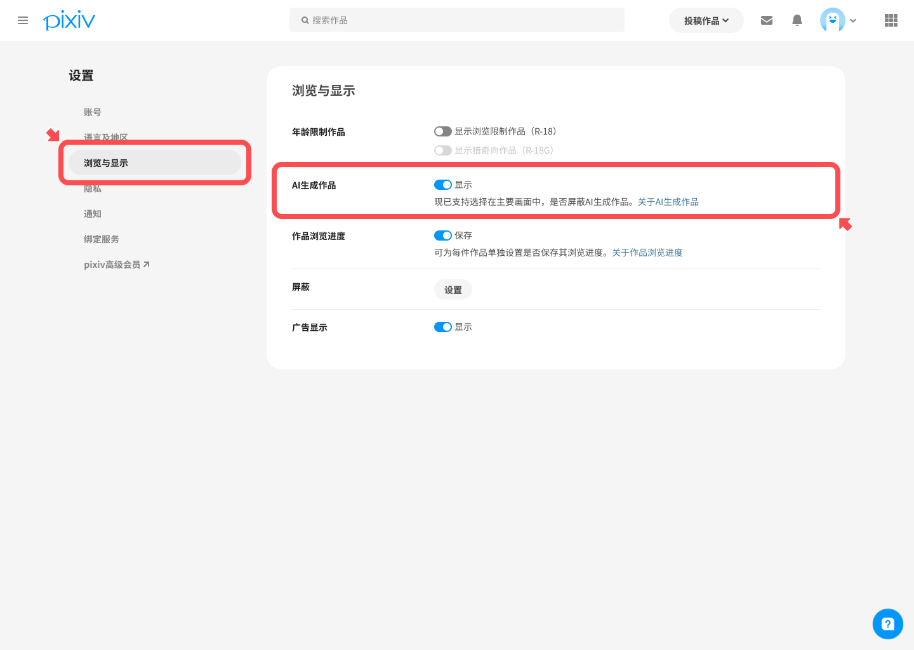Click the pixiv logo

click(69, 20)
